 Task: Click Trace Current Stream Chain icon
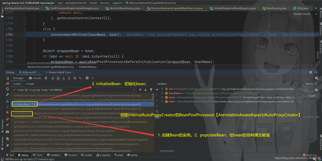[93, 78]
